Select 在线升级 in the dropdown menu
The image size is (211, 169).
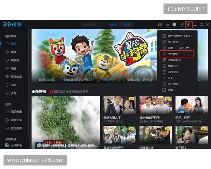tap(177, 54)
